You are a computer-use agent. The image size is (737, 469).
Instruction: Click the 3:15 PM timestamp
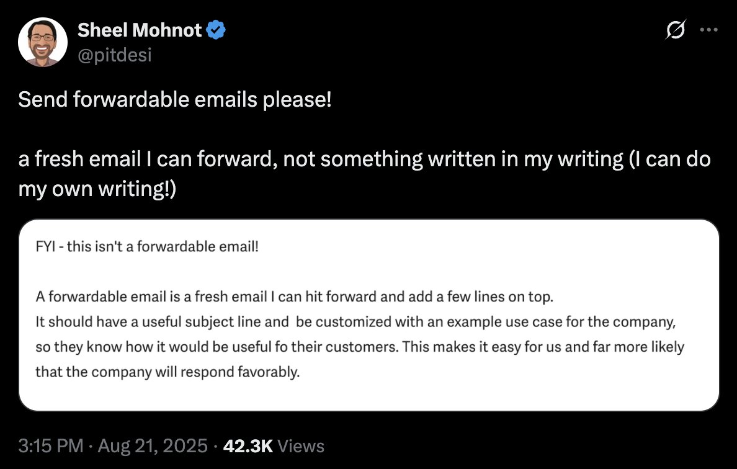tap(51, 445)
